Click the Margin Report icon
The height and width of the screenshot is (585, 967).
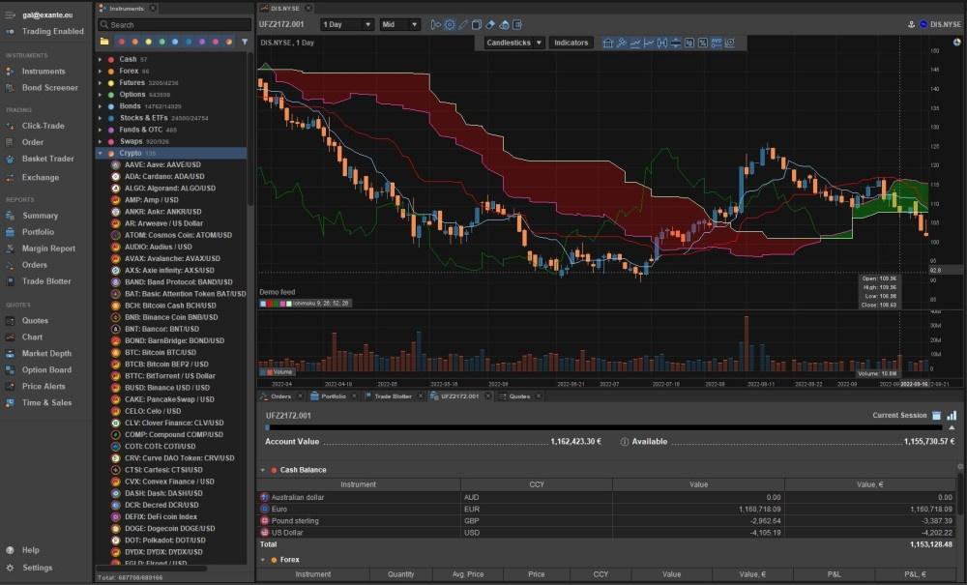(10, 249)
